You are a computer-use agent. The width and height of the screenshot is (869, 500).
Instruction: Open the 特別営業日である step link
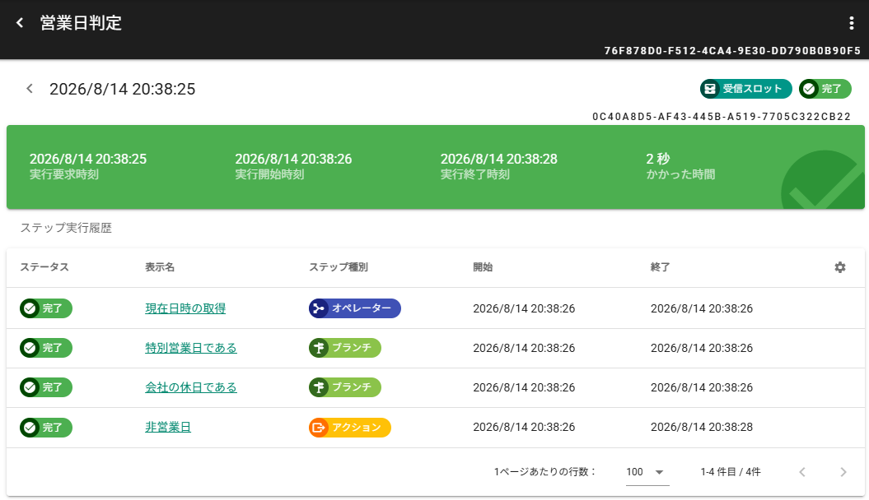(x=191, y=348)
